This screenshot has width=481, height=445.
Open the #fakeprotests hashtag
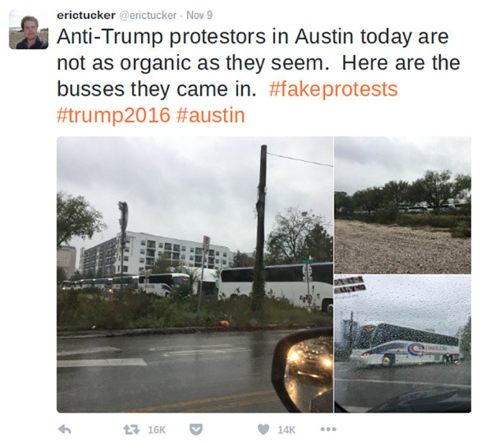pos(333,89)
